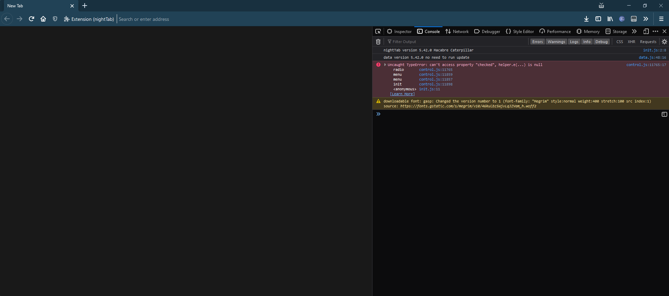Screen dimensions: 669x296
Task: Switch to multi-line editor mode icon
Action: [664, 114]
